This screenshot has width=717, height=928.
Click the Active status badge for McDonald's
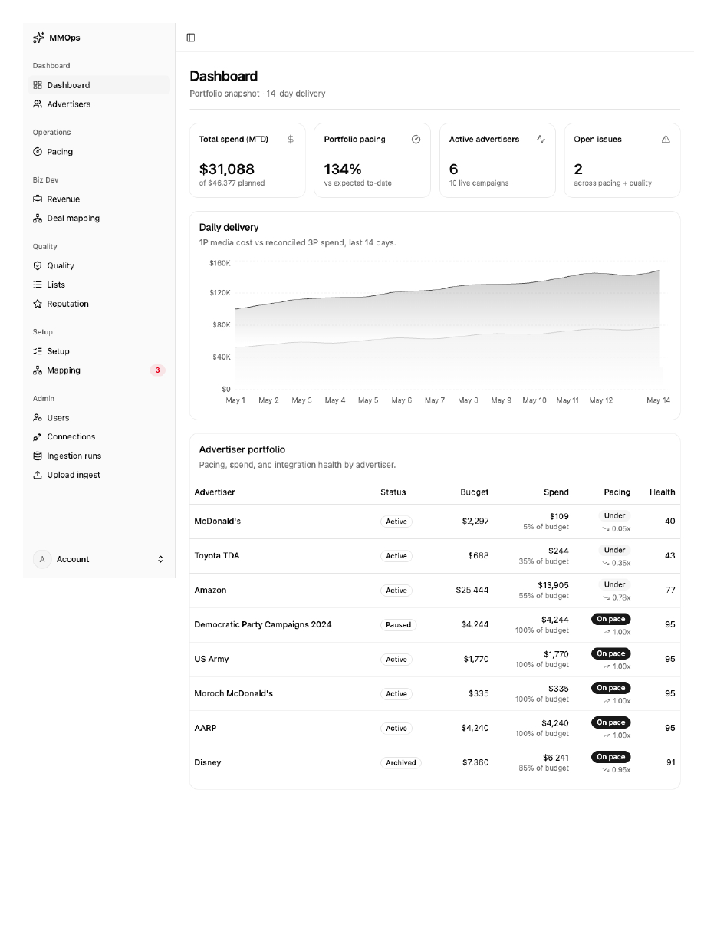pyautogui.click(x=396, y=522)
